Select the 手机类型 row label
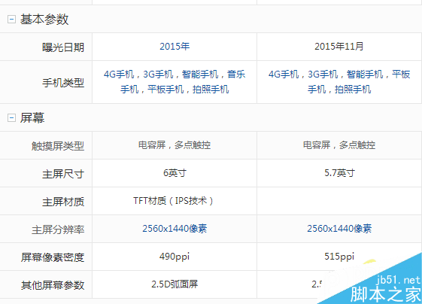Image resolution: width=422 pixels, height=304 pixels. pos(63,83)
